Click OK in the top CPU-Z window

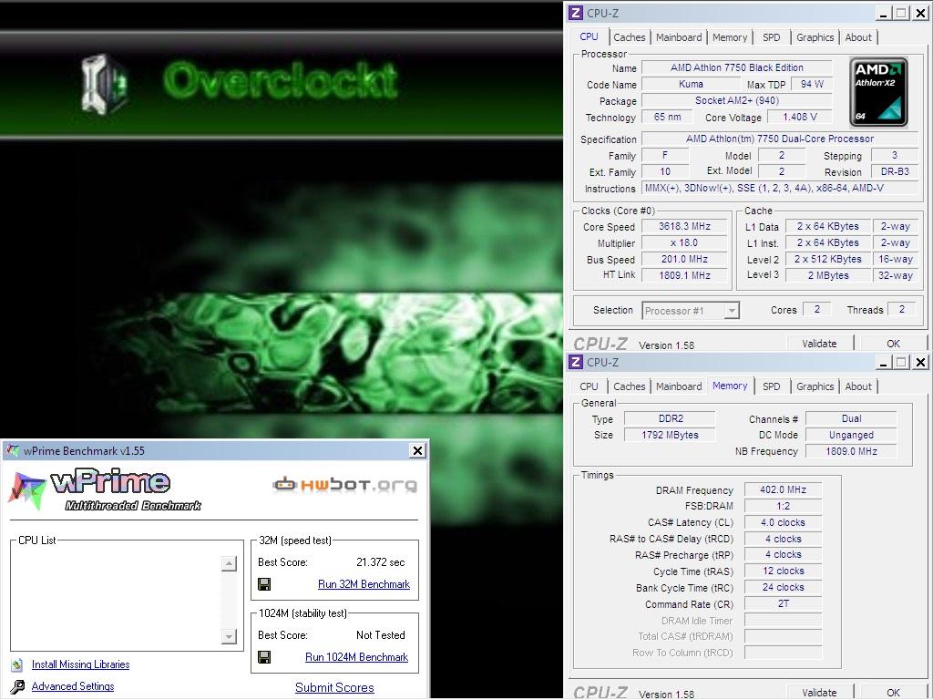(x=893, y=344)
